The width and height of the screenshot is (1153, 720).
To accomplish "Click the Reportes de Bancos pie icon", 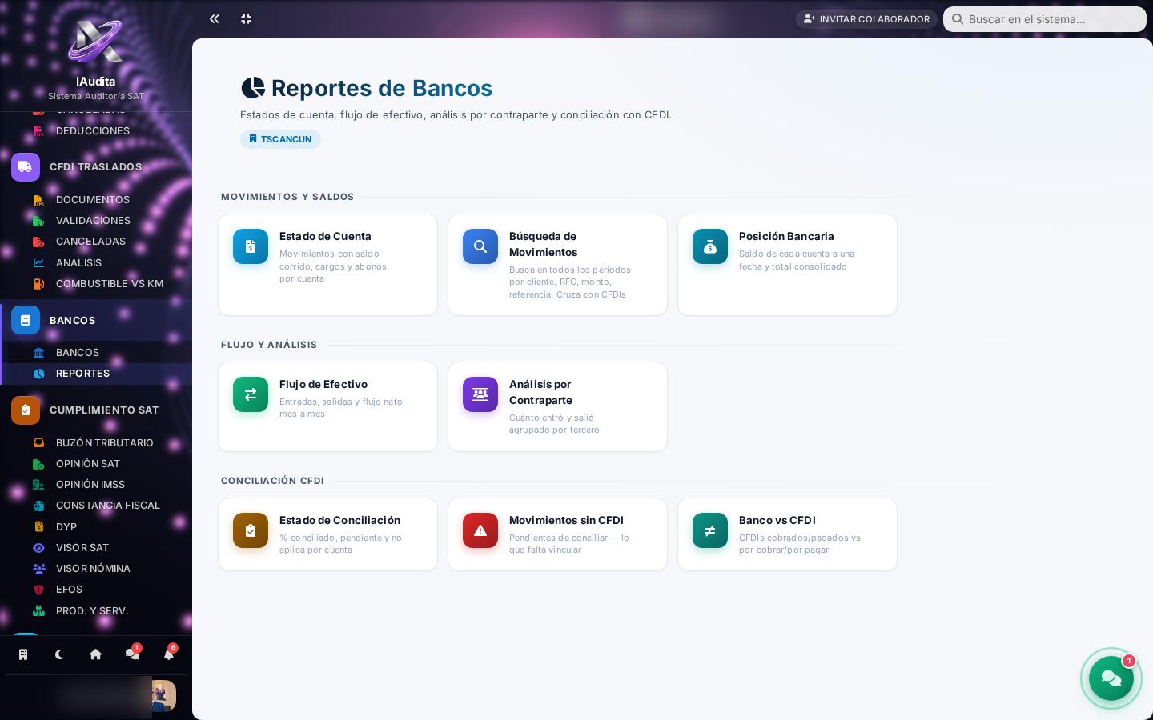I will [253, 87].
